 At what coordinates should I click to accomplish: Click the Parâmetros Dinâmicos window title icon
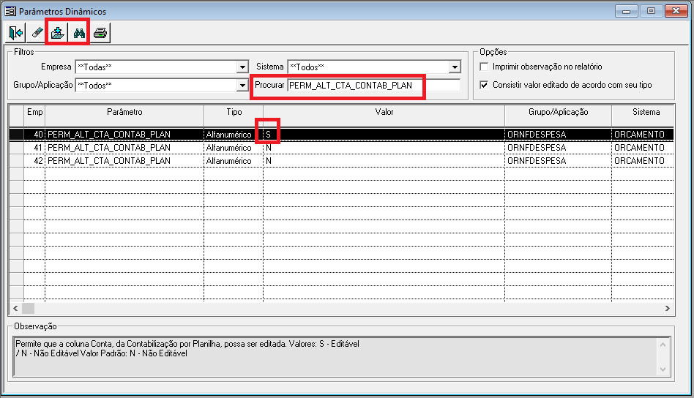pos(10,11)
